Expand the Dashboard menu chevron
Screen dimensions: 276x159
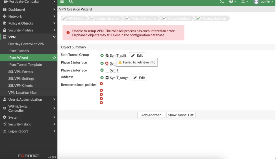54,10
